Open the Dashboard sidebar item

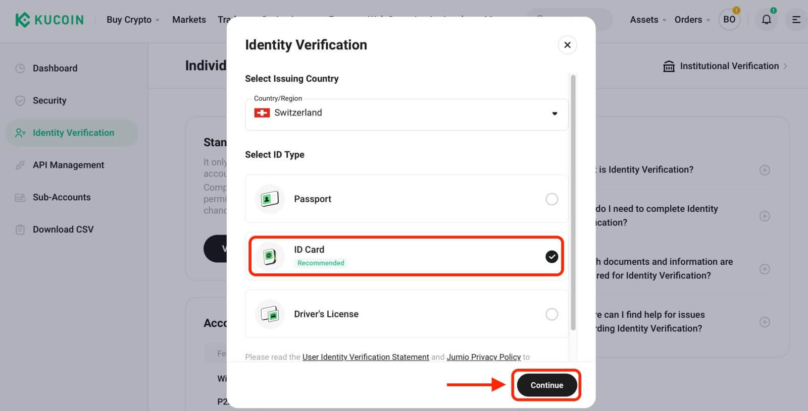[55, 68]
